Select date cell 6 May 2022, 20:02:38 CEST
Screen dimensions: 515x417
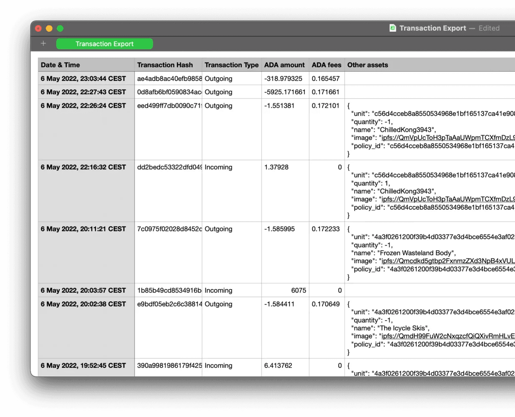86,328
